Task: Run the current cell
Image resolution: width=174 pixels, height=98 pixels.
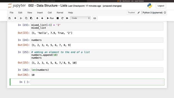Action: [x=50, y=18]
